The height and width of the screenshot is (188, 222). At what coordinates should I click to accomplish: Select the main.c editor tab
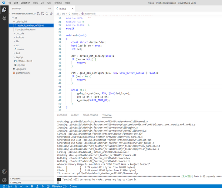click(63, 9)
